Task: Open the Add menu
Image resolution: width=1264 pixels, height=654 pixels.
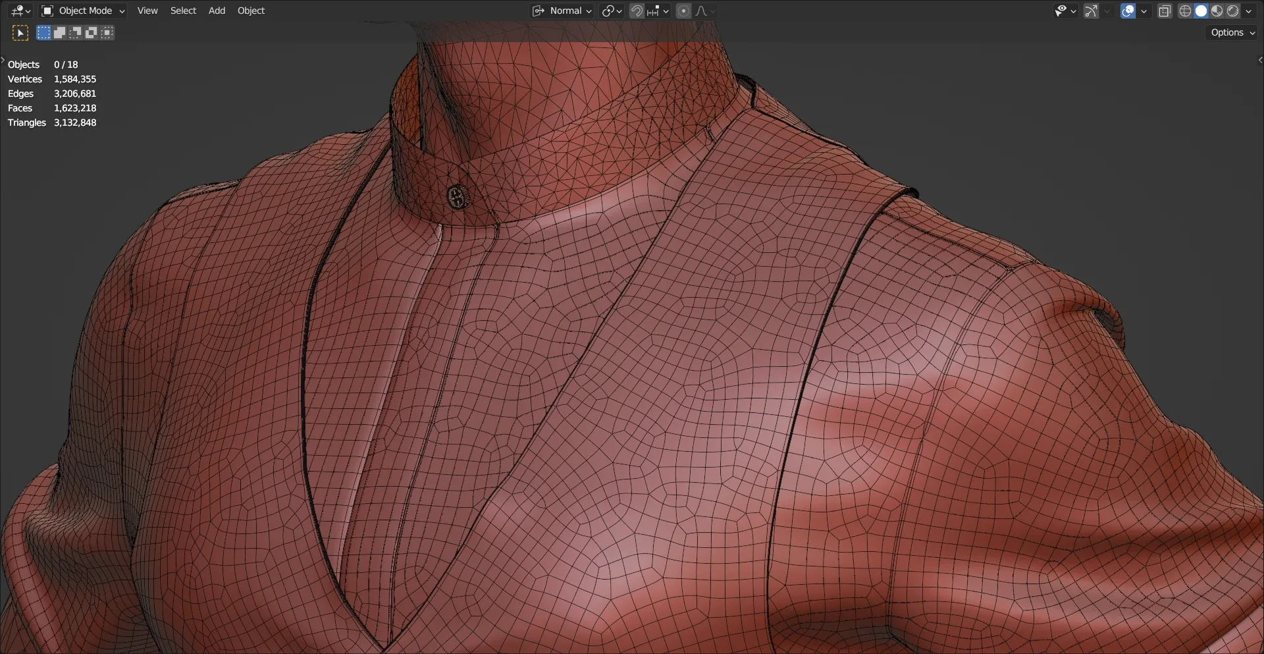Action: (x=217, y=11)
